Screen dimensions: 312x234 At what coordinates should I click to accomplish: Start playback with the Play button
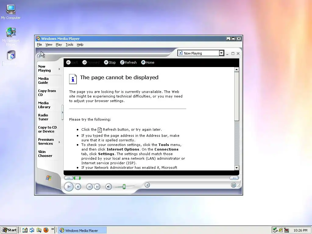[69, 187]
